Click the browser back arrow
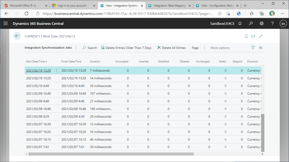The width and height of the screenshot is (289, 162). (7, 13)
